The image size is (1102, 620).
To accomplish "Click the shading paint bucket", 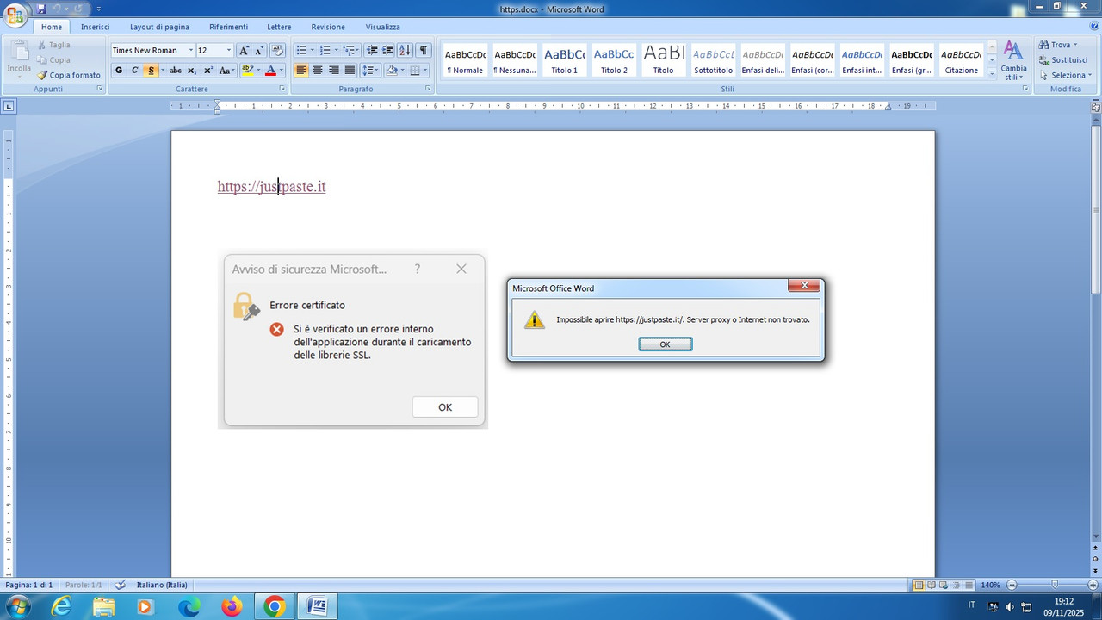I will 392,71.
